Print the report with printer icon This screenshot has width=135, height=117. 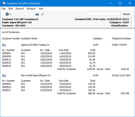[37, 14]
